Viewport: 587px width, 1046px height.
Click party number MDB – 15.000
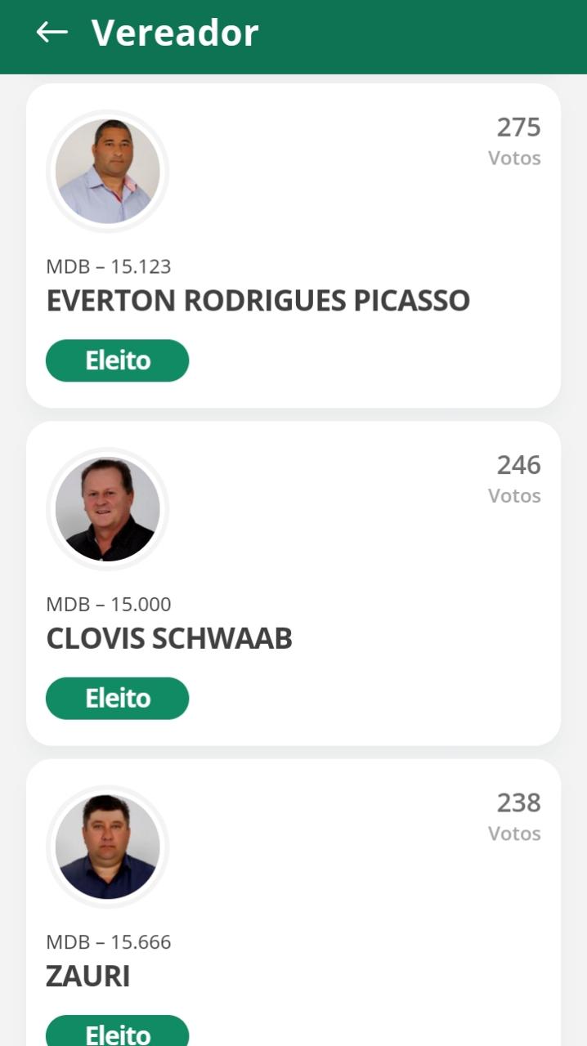tap(109, 605)
